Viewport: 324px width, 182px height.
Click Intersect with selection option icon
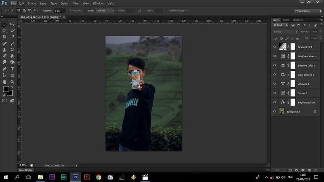[x=35, y=11]
